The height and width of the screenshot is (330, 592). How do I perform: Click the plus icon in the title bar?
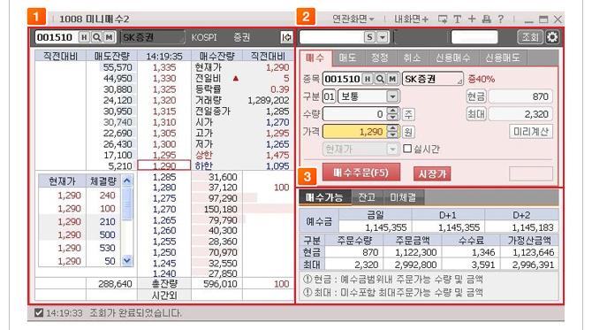coord(472,19)
